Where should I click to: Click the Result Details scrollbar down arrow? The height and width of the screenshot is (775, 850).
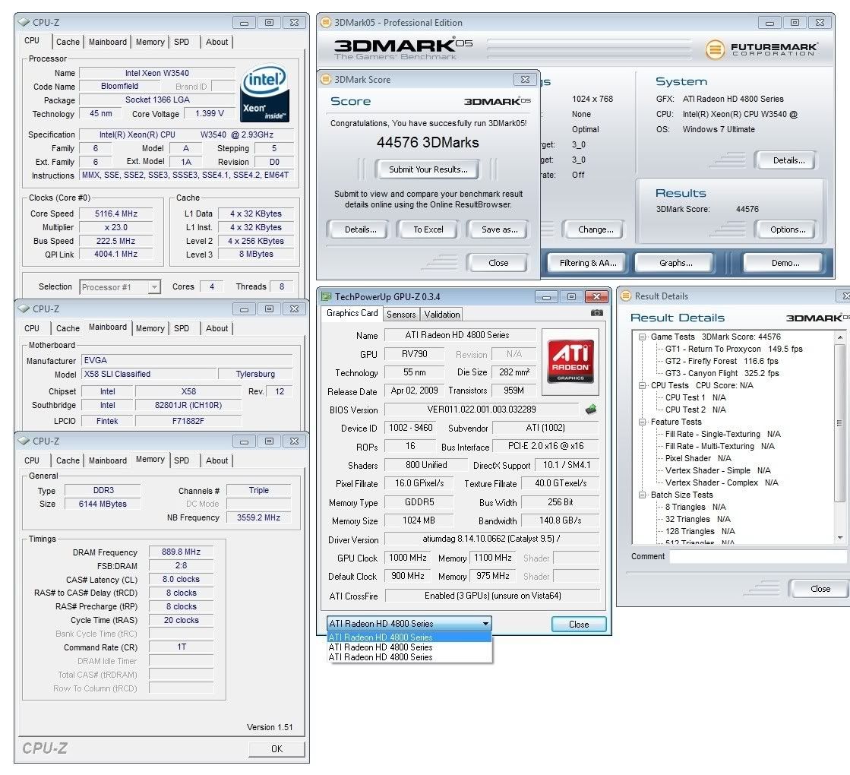pyautogui.click(x=840, y=537)
